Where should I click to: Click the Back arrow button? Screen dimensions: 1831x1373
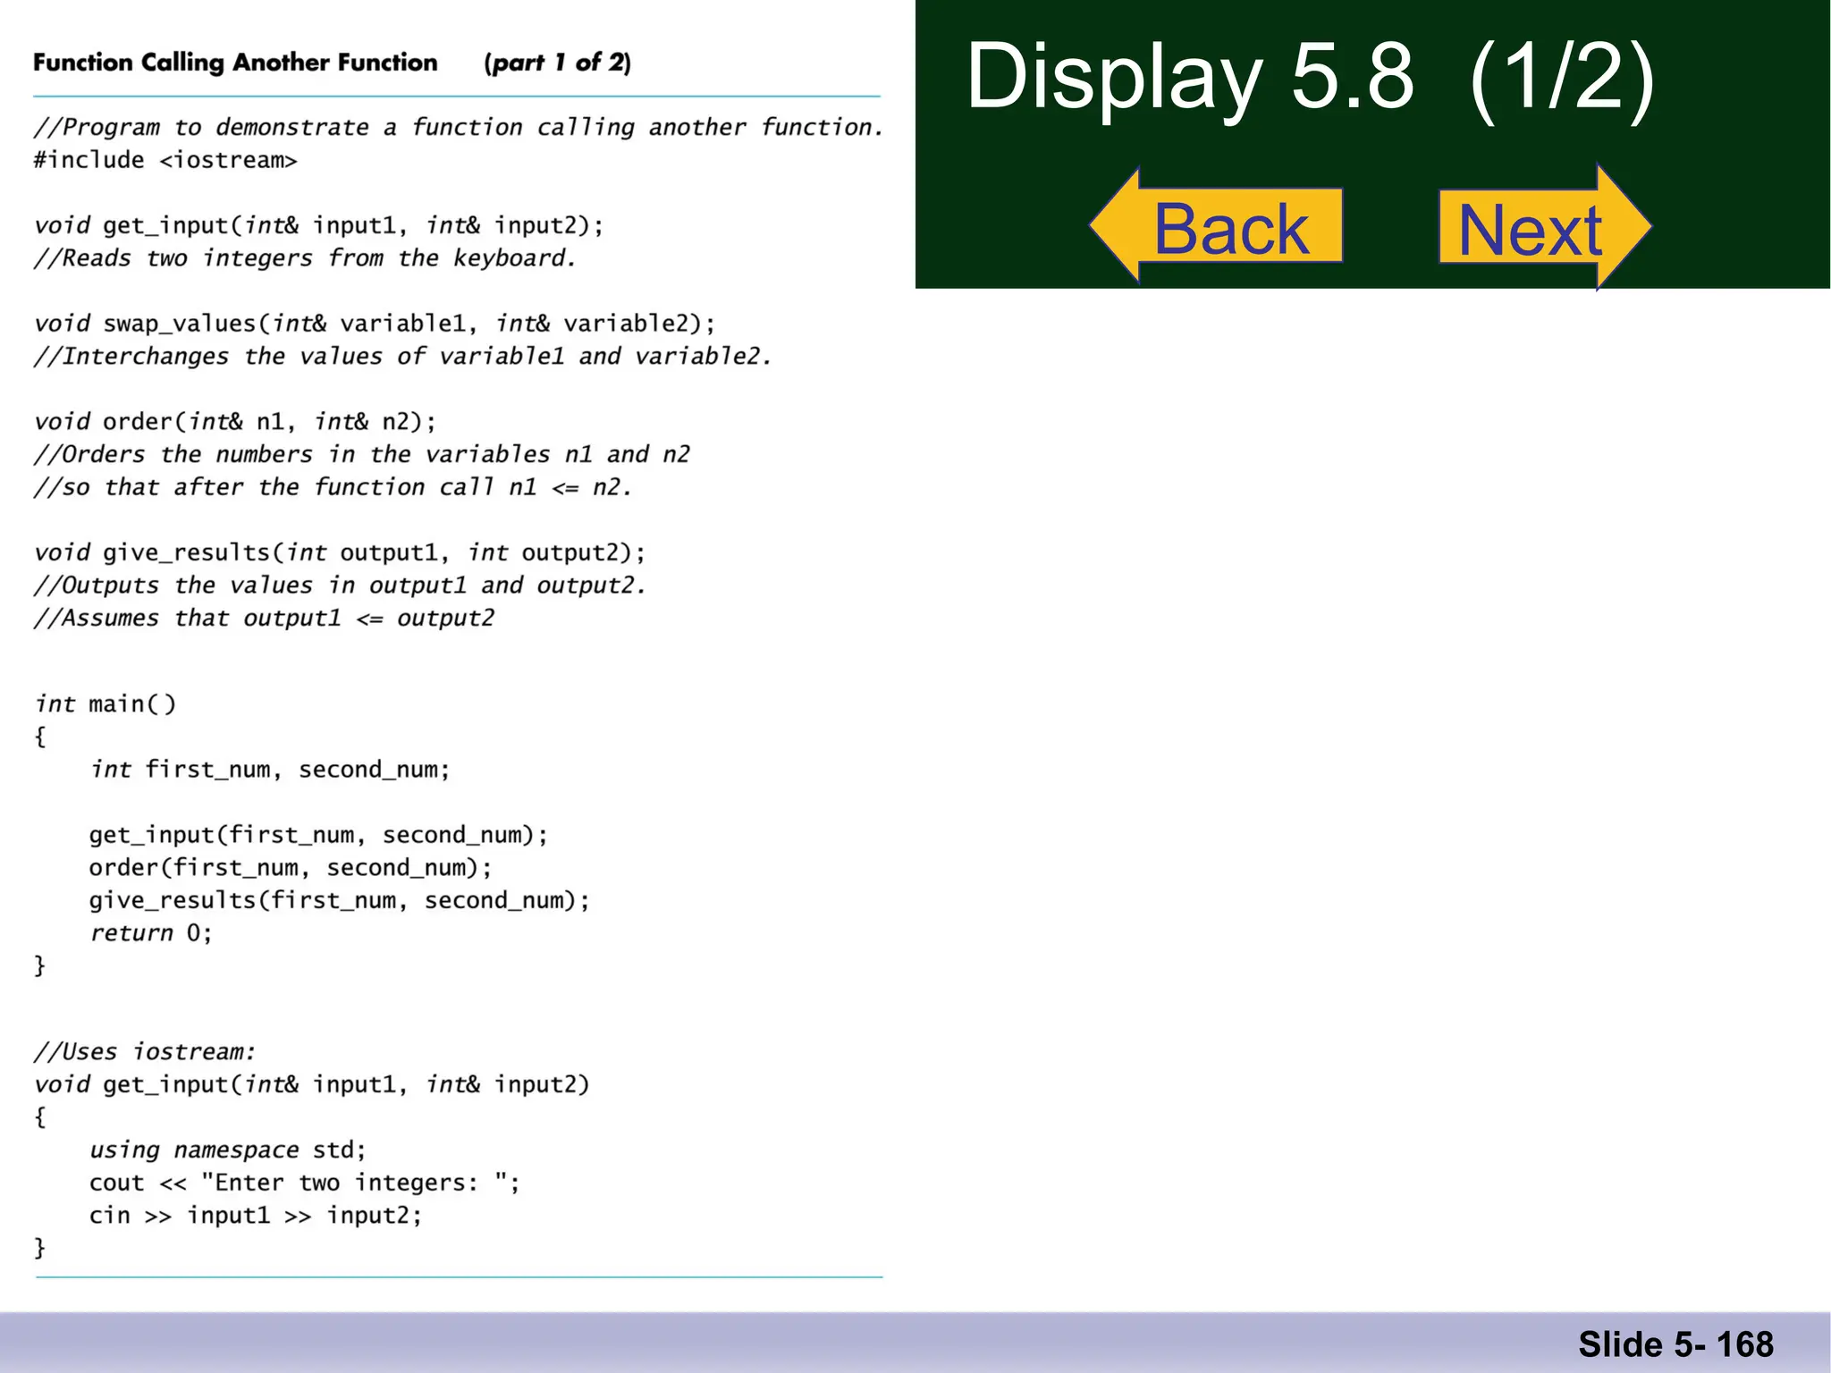coord(1218,226)
